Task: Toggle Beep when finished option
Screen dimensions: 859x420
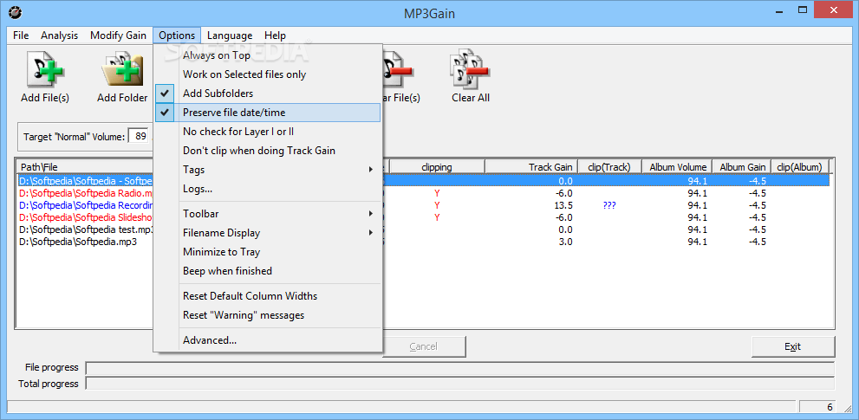Action: pos(267,271)
